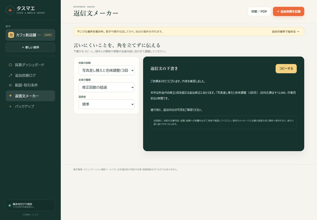Image resolution: width=317 pixels, height=220 pixels.
Task: Click the + 新しい案件 button
Action: (30, 47)
